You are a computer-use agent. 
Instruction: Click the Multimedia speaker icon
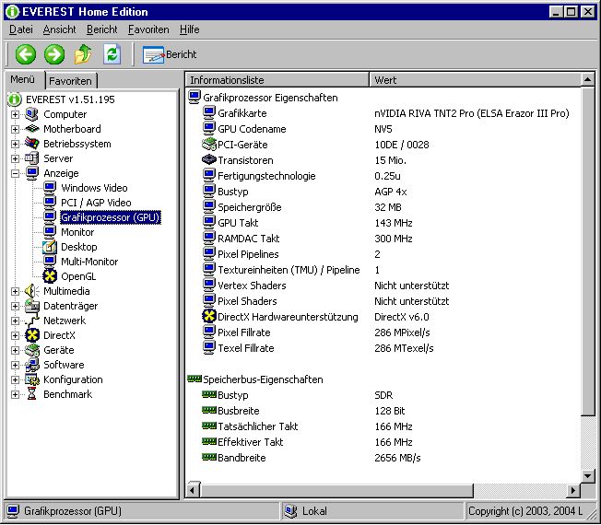(x=32, y=291)
